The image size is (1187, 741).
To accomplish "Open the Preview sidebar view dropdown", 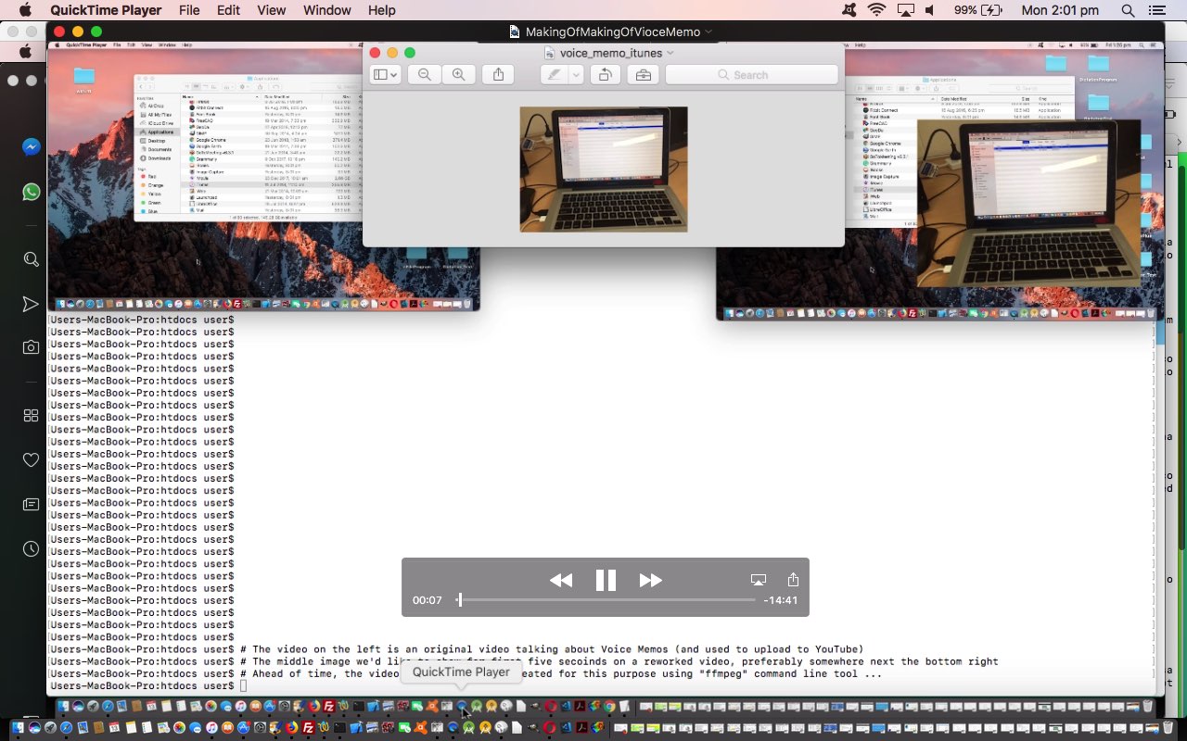I will (x=385, y=75).
